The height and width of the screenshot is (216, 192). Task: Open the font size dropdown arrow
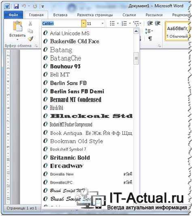[102, 24]
